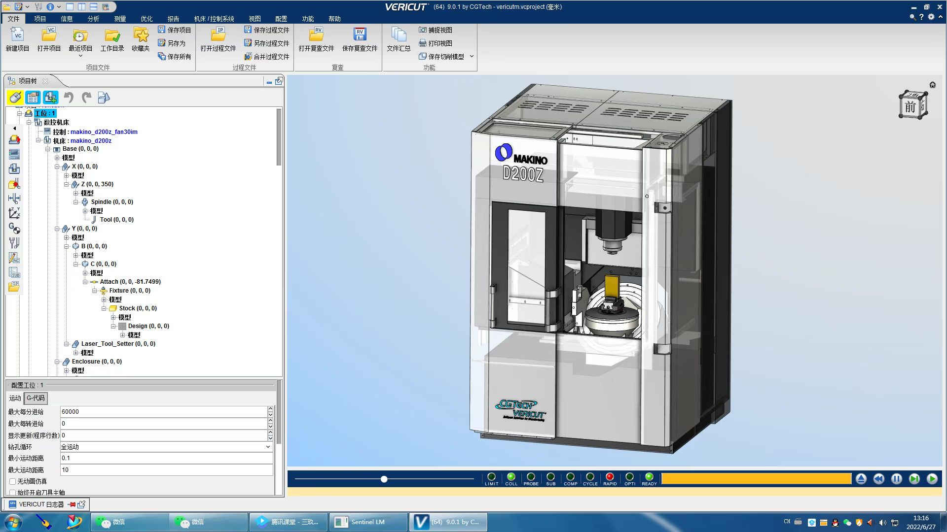Expand the Enclosure 模型 tree node
Image resolution: width=947 pixels, height=532 pixels.
point(66,370)
